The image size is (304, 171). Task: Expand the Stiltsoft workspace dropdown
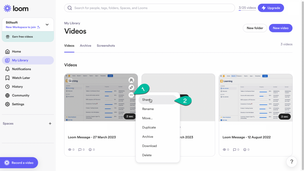(x=47, y=25)
